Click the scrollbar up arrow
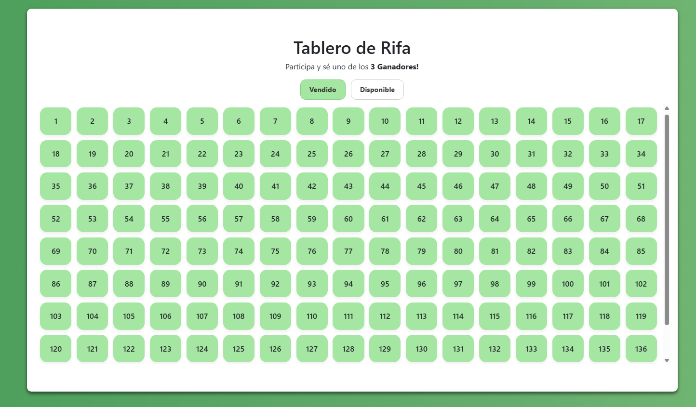696x407 pixels. coord(667,108)
